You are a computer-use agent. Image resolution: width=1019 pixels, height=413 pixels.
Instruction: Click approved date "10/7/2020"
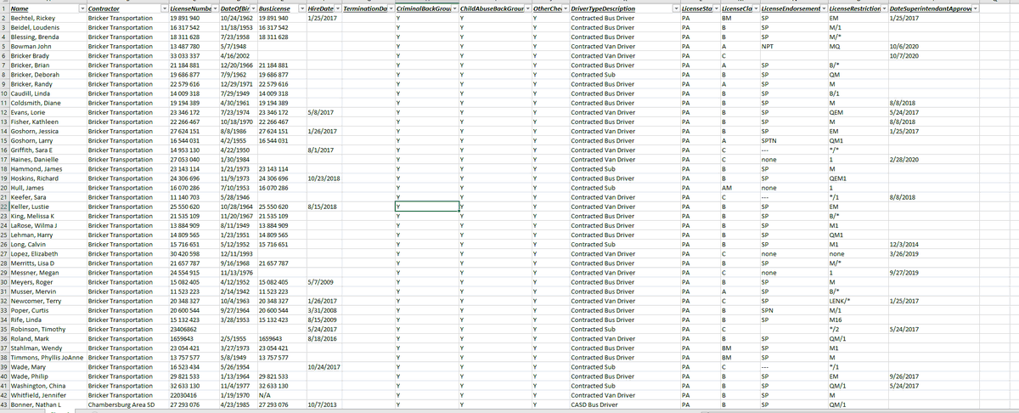tap(932, 55)
